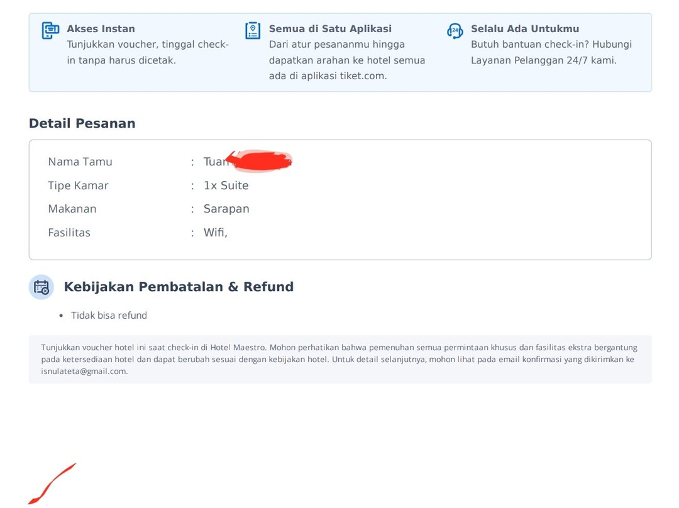Click the 24-hour customer support headset icon
Screen dimensions: 679x508
tap(455, 31)
